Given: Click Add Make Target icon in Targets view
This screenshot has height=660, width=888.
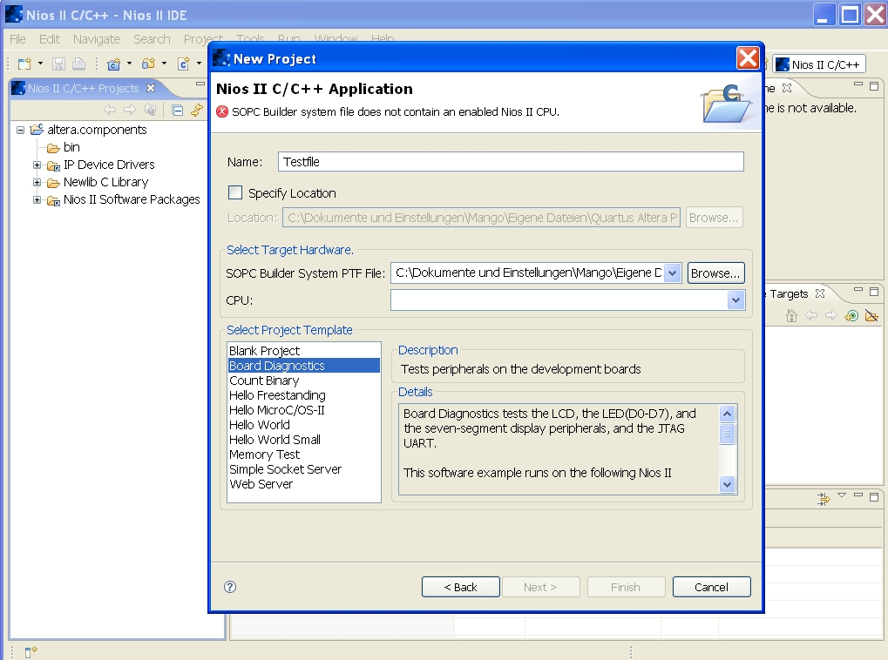Looking at the screenshot, I should coord(851,316).
